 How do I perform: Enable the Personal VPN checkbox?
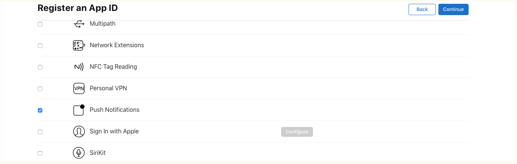pos(40,89)
